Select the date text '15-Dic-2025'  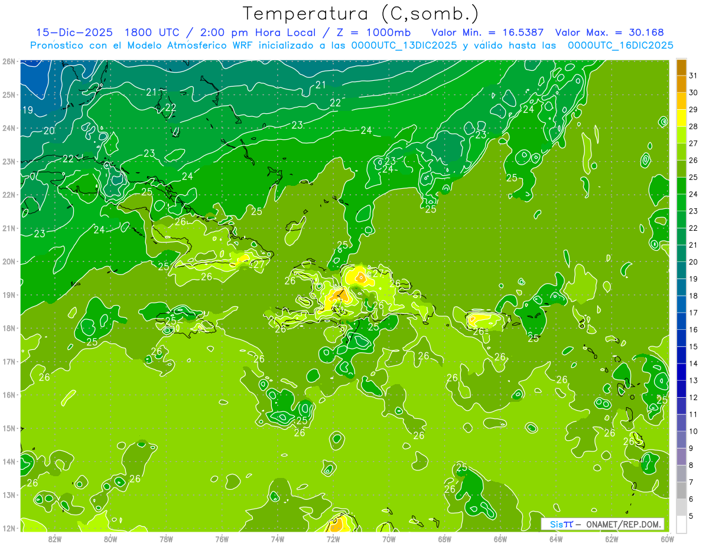74,32
